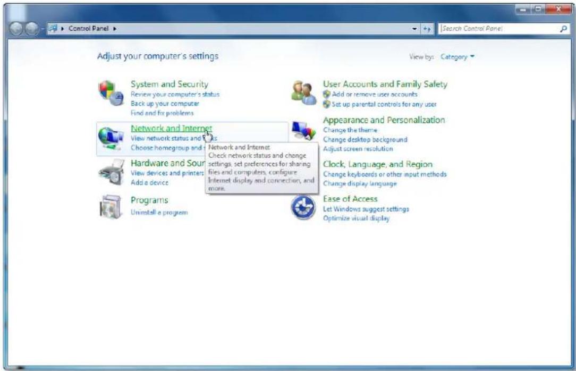Click the search magnifier icon
The width and height of the screenshot is (576, 371).
tap(563, 29)
